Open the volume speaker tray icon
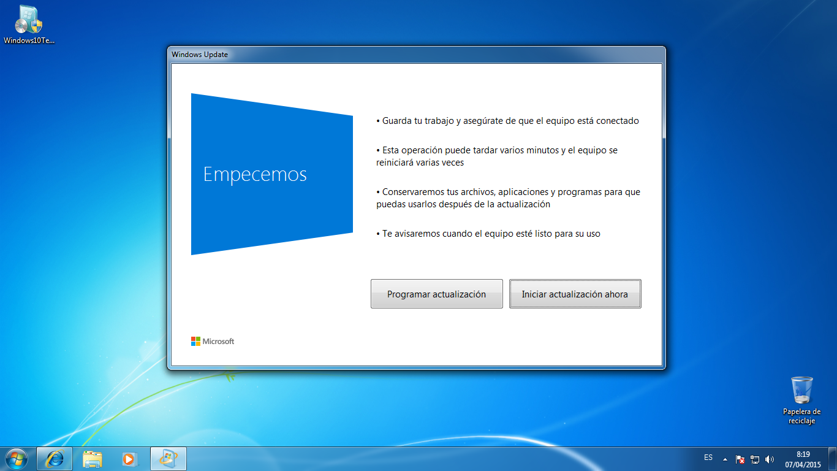The height and width of the screenshot is (471, 837). (x=770, y=459)
